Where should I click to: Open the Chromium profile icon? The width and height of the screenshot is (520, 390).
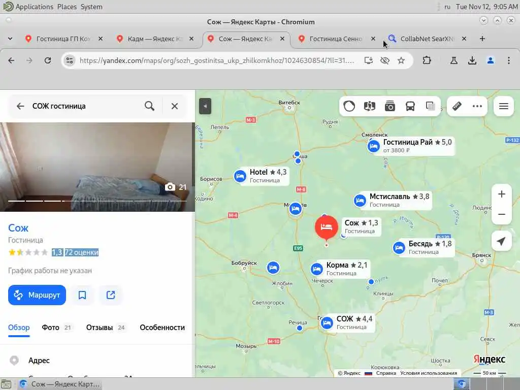coord(491,60)
